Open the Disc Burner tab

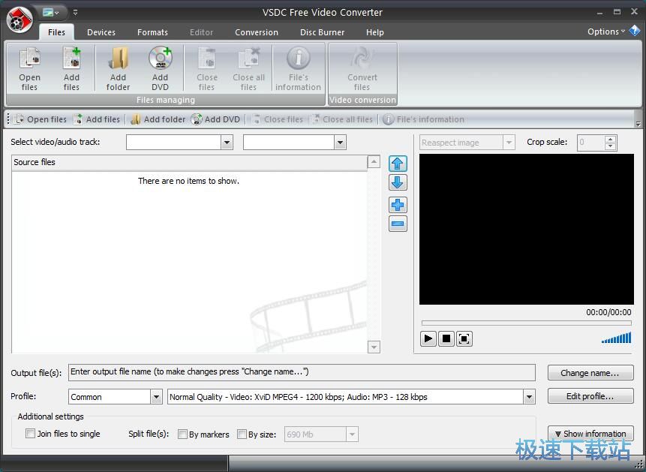coord(322,32)
